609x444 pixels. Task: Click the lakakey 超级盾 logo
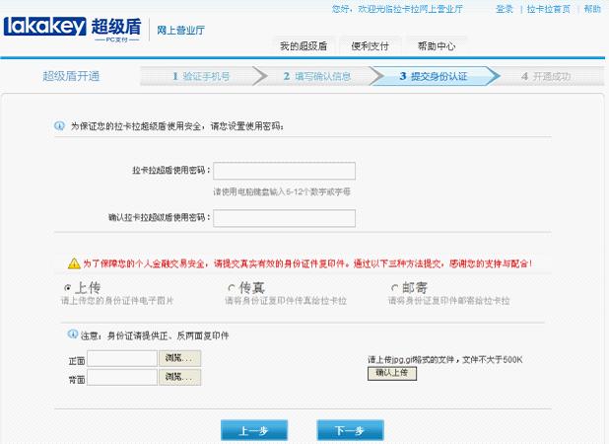[x=72, y=30]
